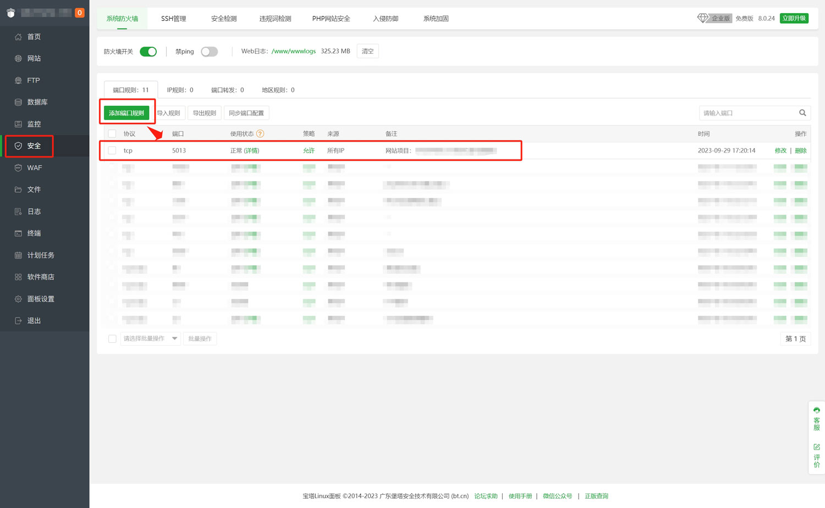The height and width of the screenshot is (508, 825).
Task: Click the WAF shield icon in sidebar
Action: pyautogui.click(x=18, y=168)
